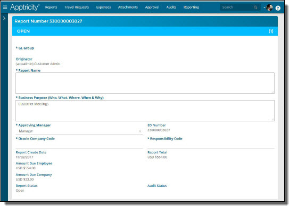Open the Reports menu
The image size is (289, 206).
click(x=51, y=7)
